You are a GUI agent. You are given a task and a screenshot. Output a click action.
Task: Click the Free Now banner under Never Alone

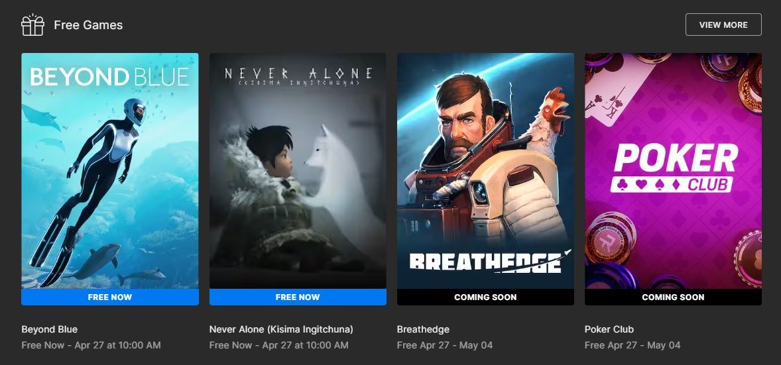tap(298, 297)
